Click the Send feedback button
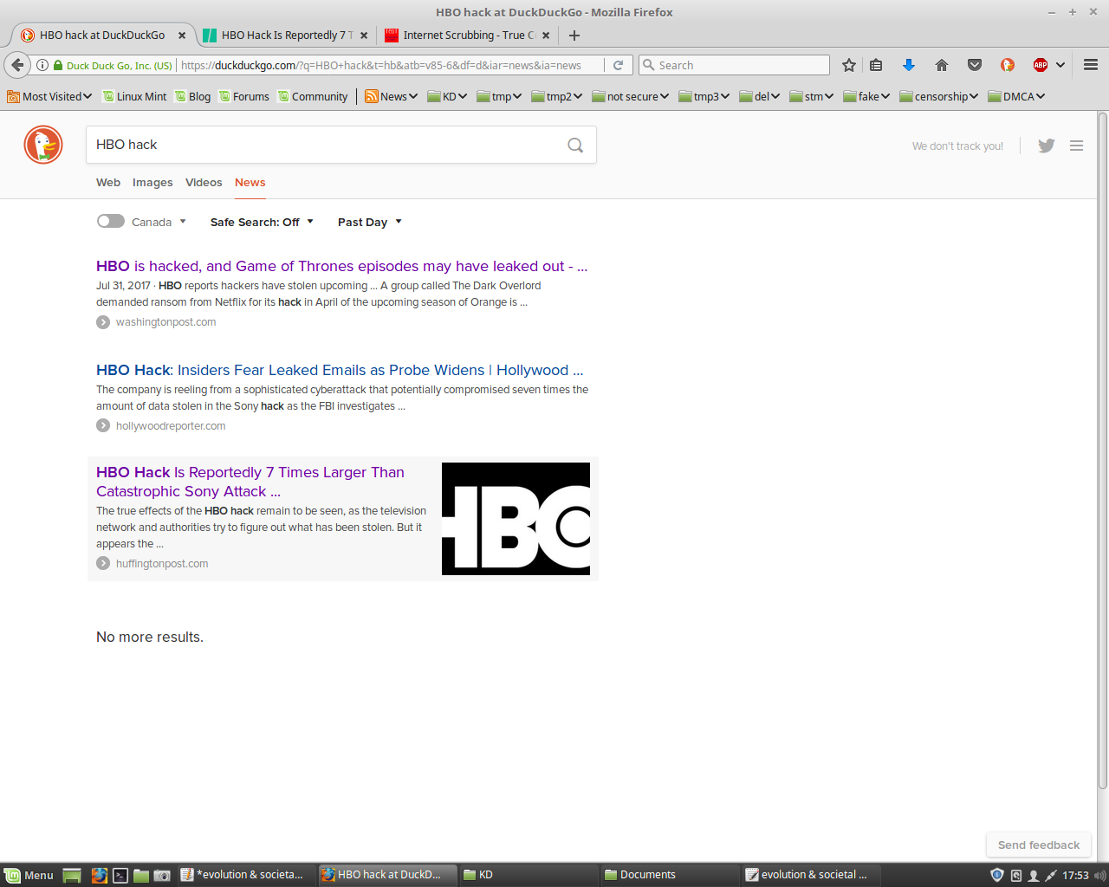Viewport: 1109px width, 887px height. [x=1038, y=845]
